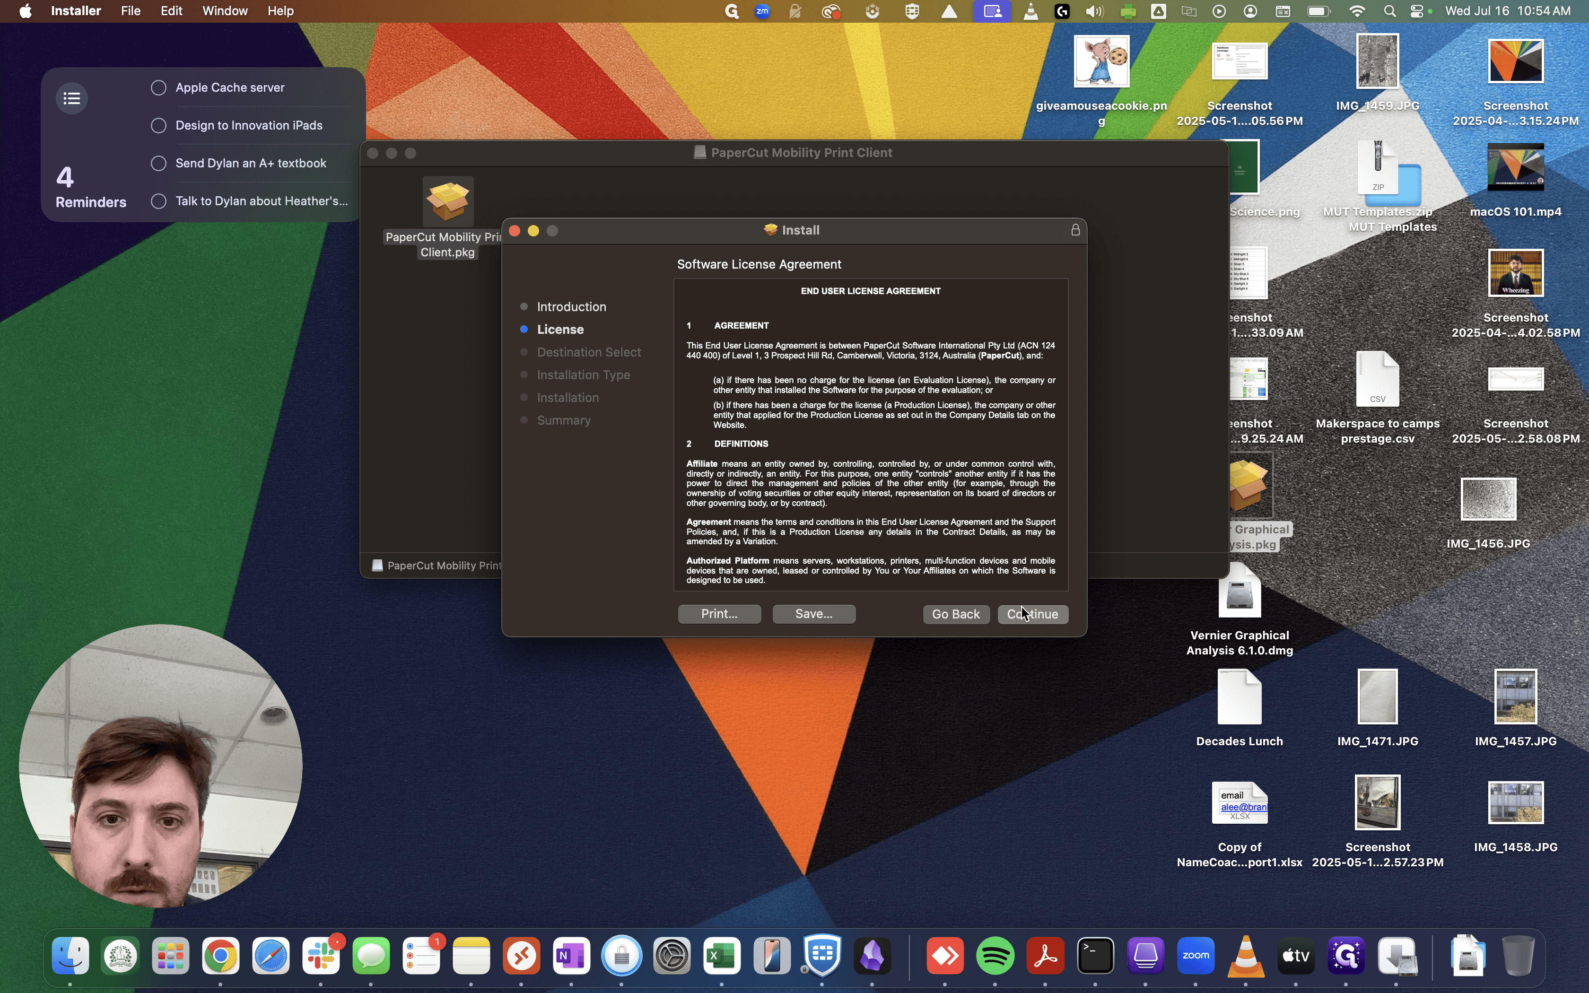
Task: Open Apple TV from the Dock
Action: [x=1297, y=956]
